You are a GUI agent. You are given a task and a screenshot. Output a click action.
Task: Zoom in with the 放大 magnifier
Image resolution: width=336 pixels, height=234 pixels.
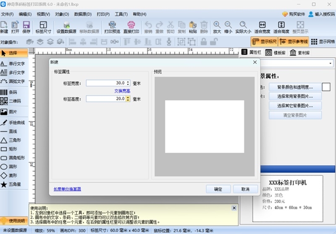pyautogui.click(x=217, y=27)
